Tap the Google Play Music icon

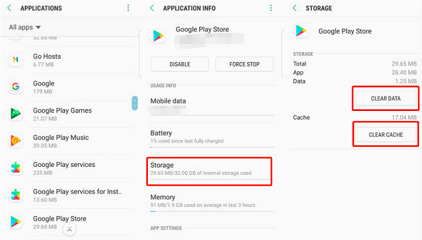(16, 141)
